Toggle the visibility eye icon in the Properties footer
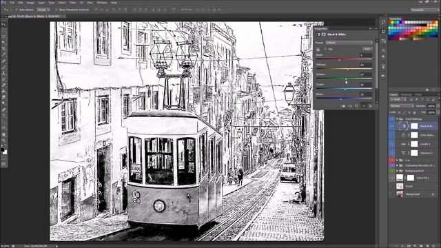 pyautogui.click(x=364, y=106)
